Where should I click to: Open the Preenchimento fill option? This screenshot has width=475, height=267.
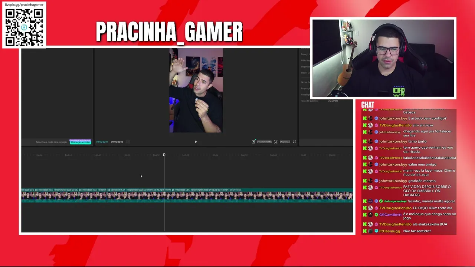point(264,142)
